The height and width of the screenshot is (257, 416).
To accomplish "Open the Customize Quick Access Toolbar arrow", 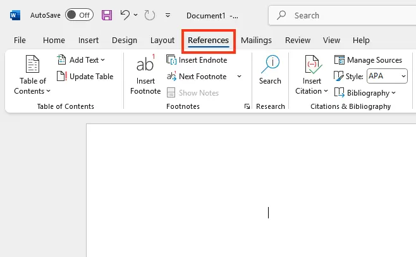I will point(168,15).
